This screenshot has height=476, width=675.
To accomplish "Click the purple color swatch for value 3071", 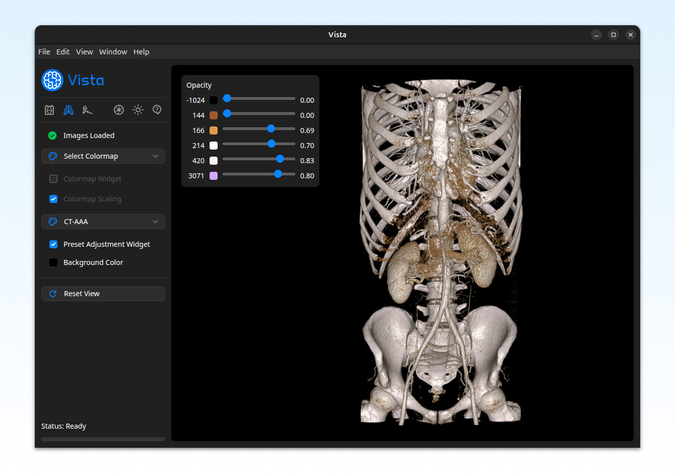I will 213,175.
